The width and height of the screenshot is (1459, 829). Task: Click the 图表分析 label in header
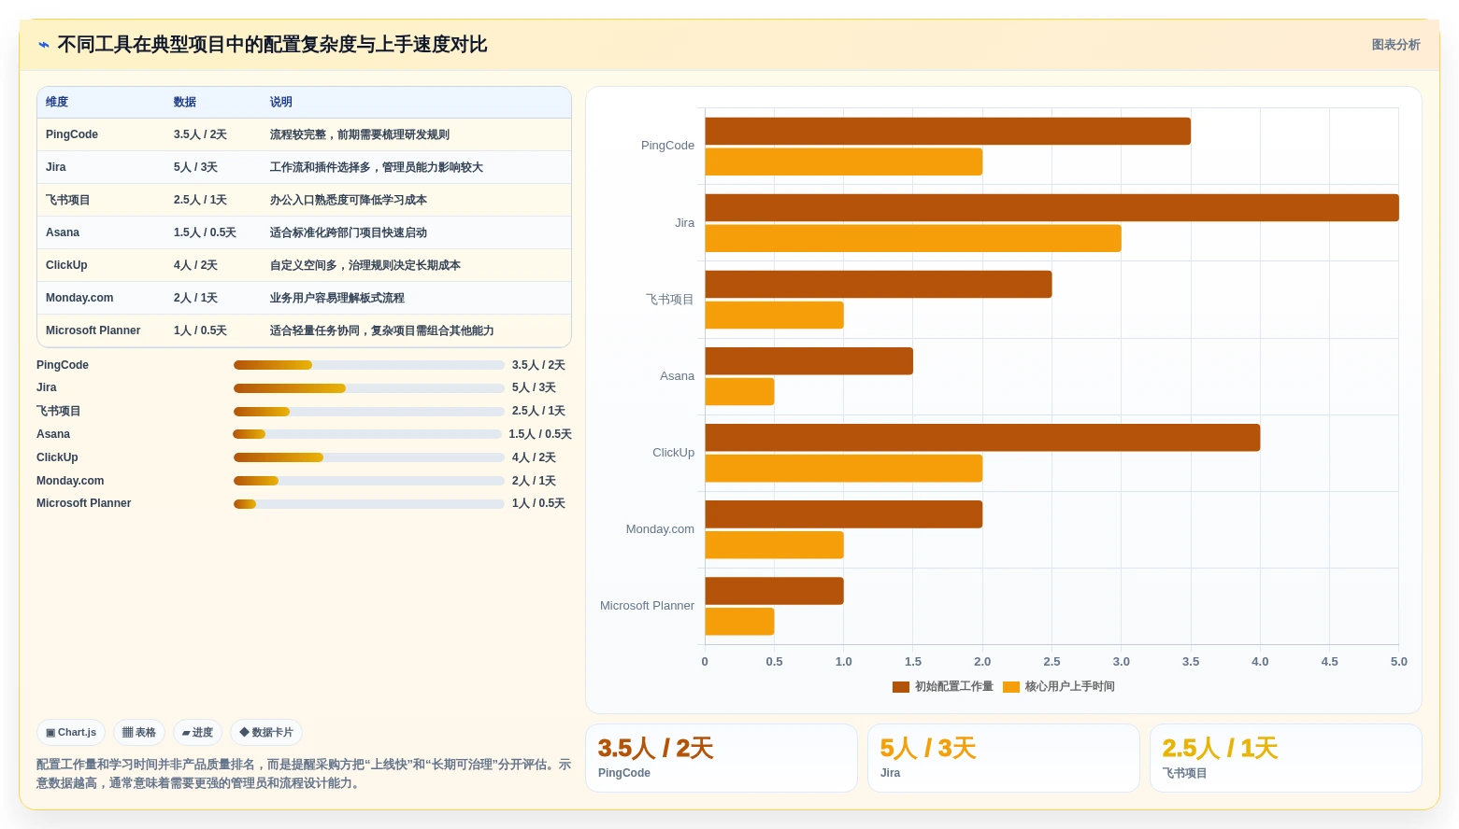click(1395, 45)
